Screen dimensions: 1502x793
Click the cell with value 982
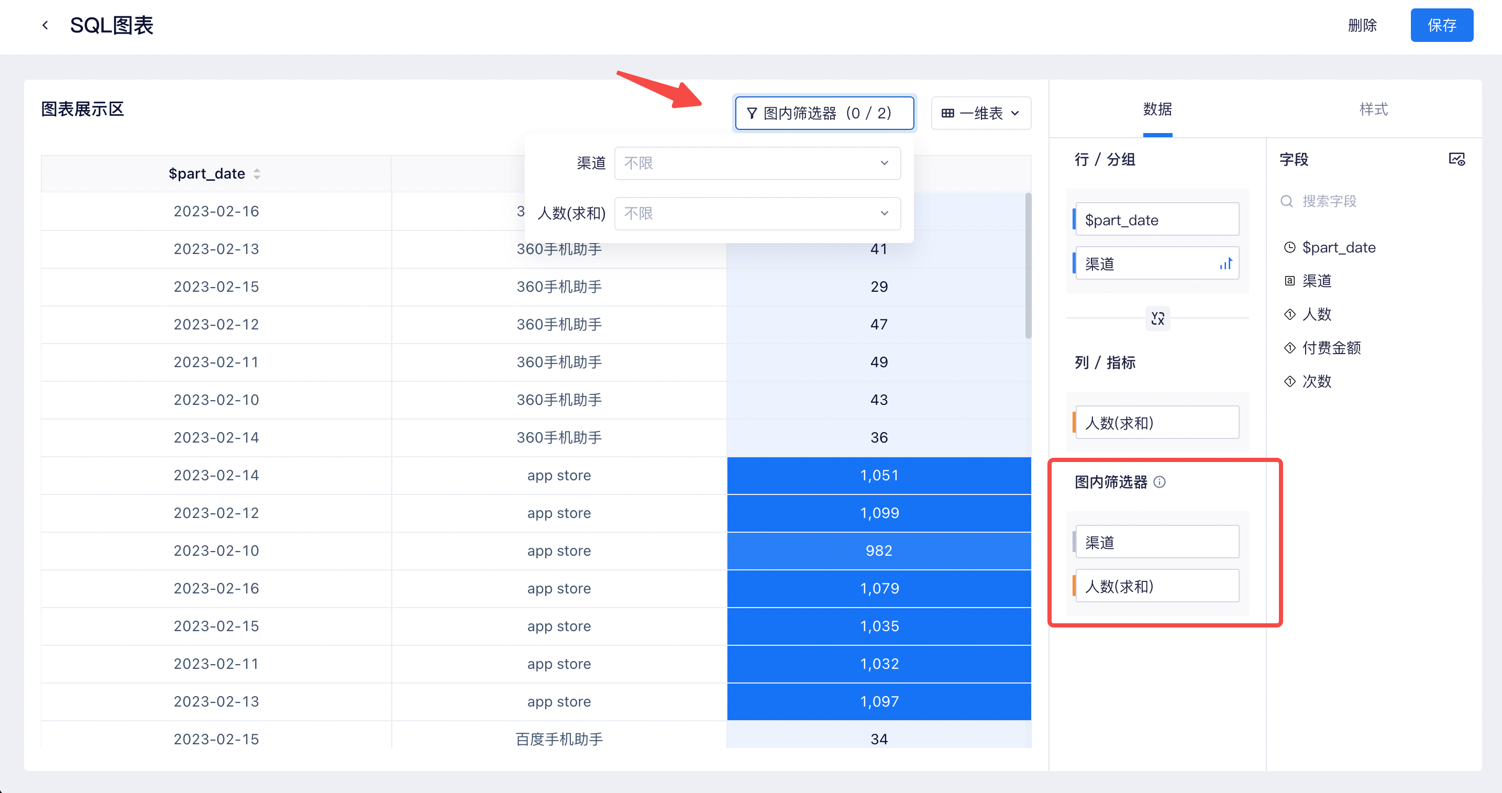tap(879, 550)
